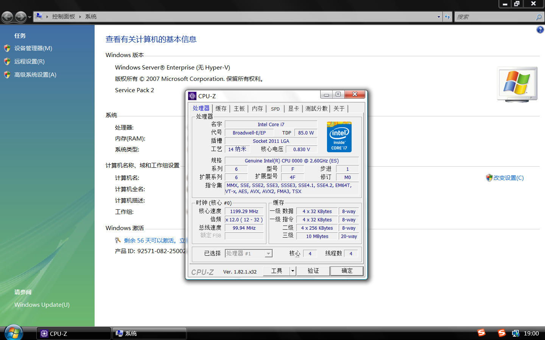Click the 扩展型号 value 4F
The height and width of the screenshot is (340, 545).
click(x=293, y=177)
